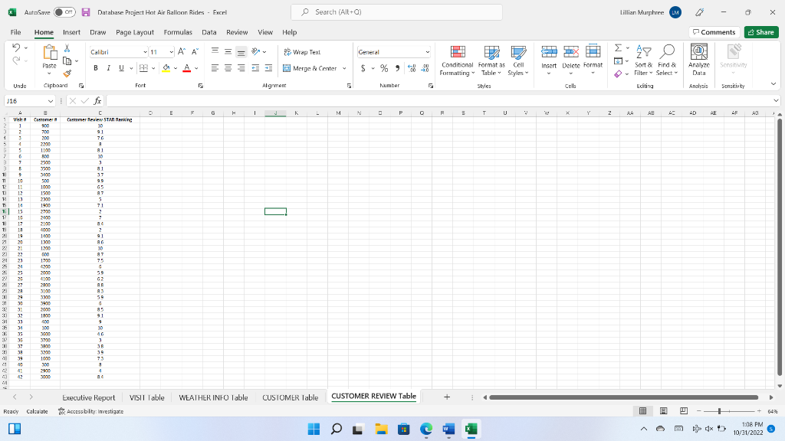
Task: Click Increase Decimal icon
Action: (x=412, y=68)
